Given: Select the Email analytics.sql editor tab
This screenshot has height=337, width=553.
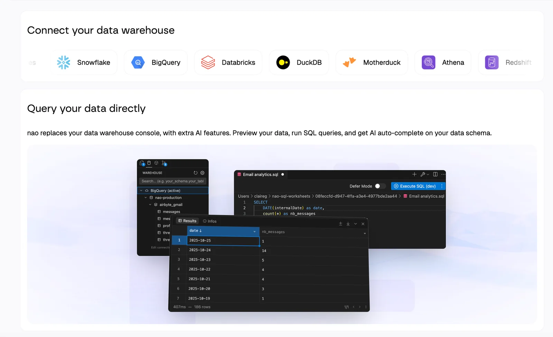Looking at the screenshot, I should click(260, 175).
